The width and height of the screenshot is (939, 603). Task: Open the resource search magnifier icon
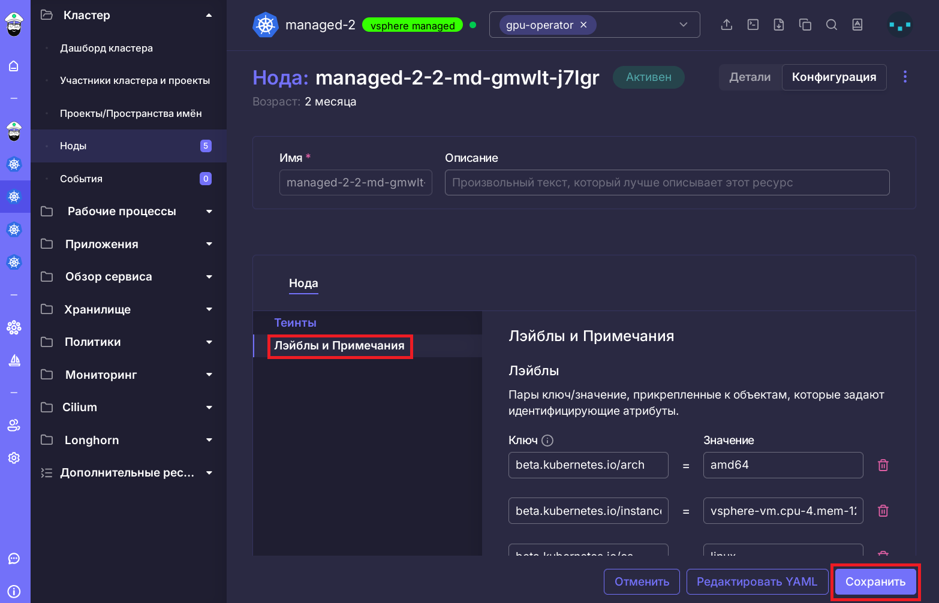point(832,25)
